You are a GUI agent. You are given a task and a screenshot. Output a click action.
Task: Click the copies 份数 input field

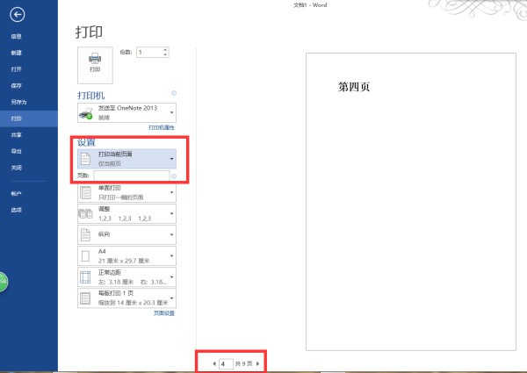(149, 53)
